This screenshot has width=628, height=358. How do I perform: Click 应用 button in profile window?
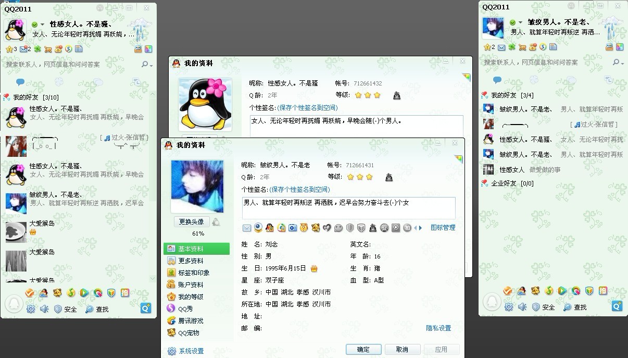441,350
